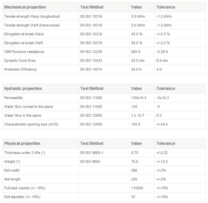Viewport: 208px width, 203px height.
Task: Click the Elongation at break Warp label
Action: 24,34
